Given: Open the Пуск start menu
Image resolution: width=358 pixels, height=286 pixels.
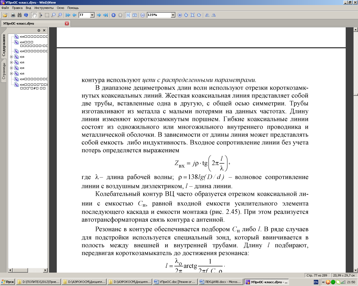Looking at the screenshot, I should click(x=8, y=282).
